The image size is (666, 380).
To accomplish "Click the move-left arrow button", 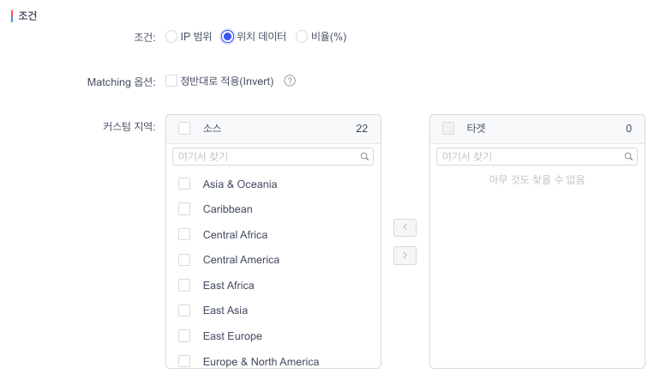I will tap(405, 228).
